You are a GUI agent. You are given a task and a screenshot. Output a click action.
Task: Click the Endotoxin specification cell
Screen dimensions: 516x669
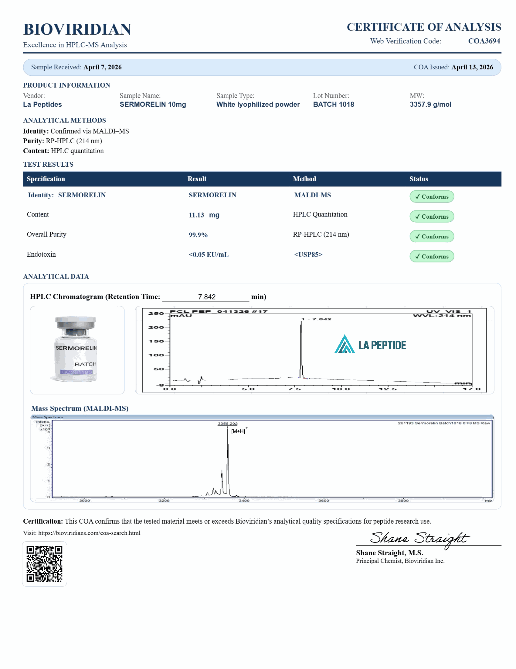coord(41,254)
